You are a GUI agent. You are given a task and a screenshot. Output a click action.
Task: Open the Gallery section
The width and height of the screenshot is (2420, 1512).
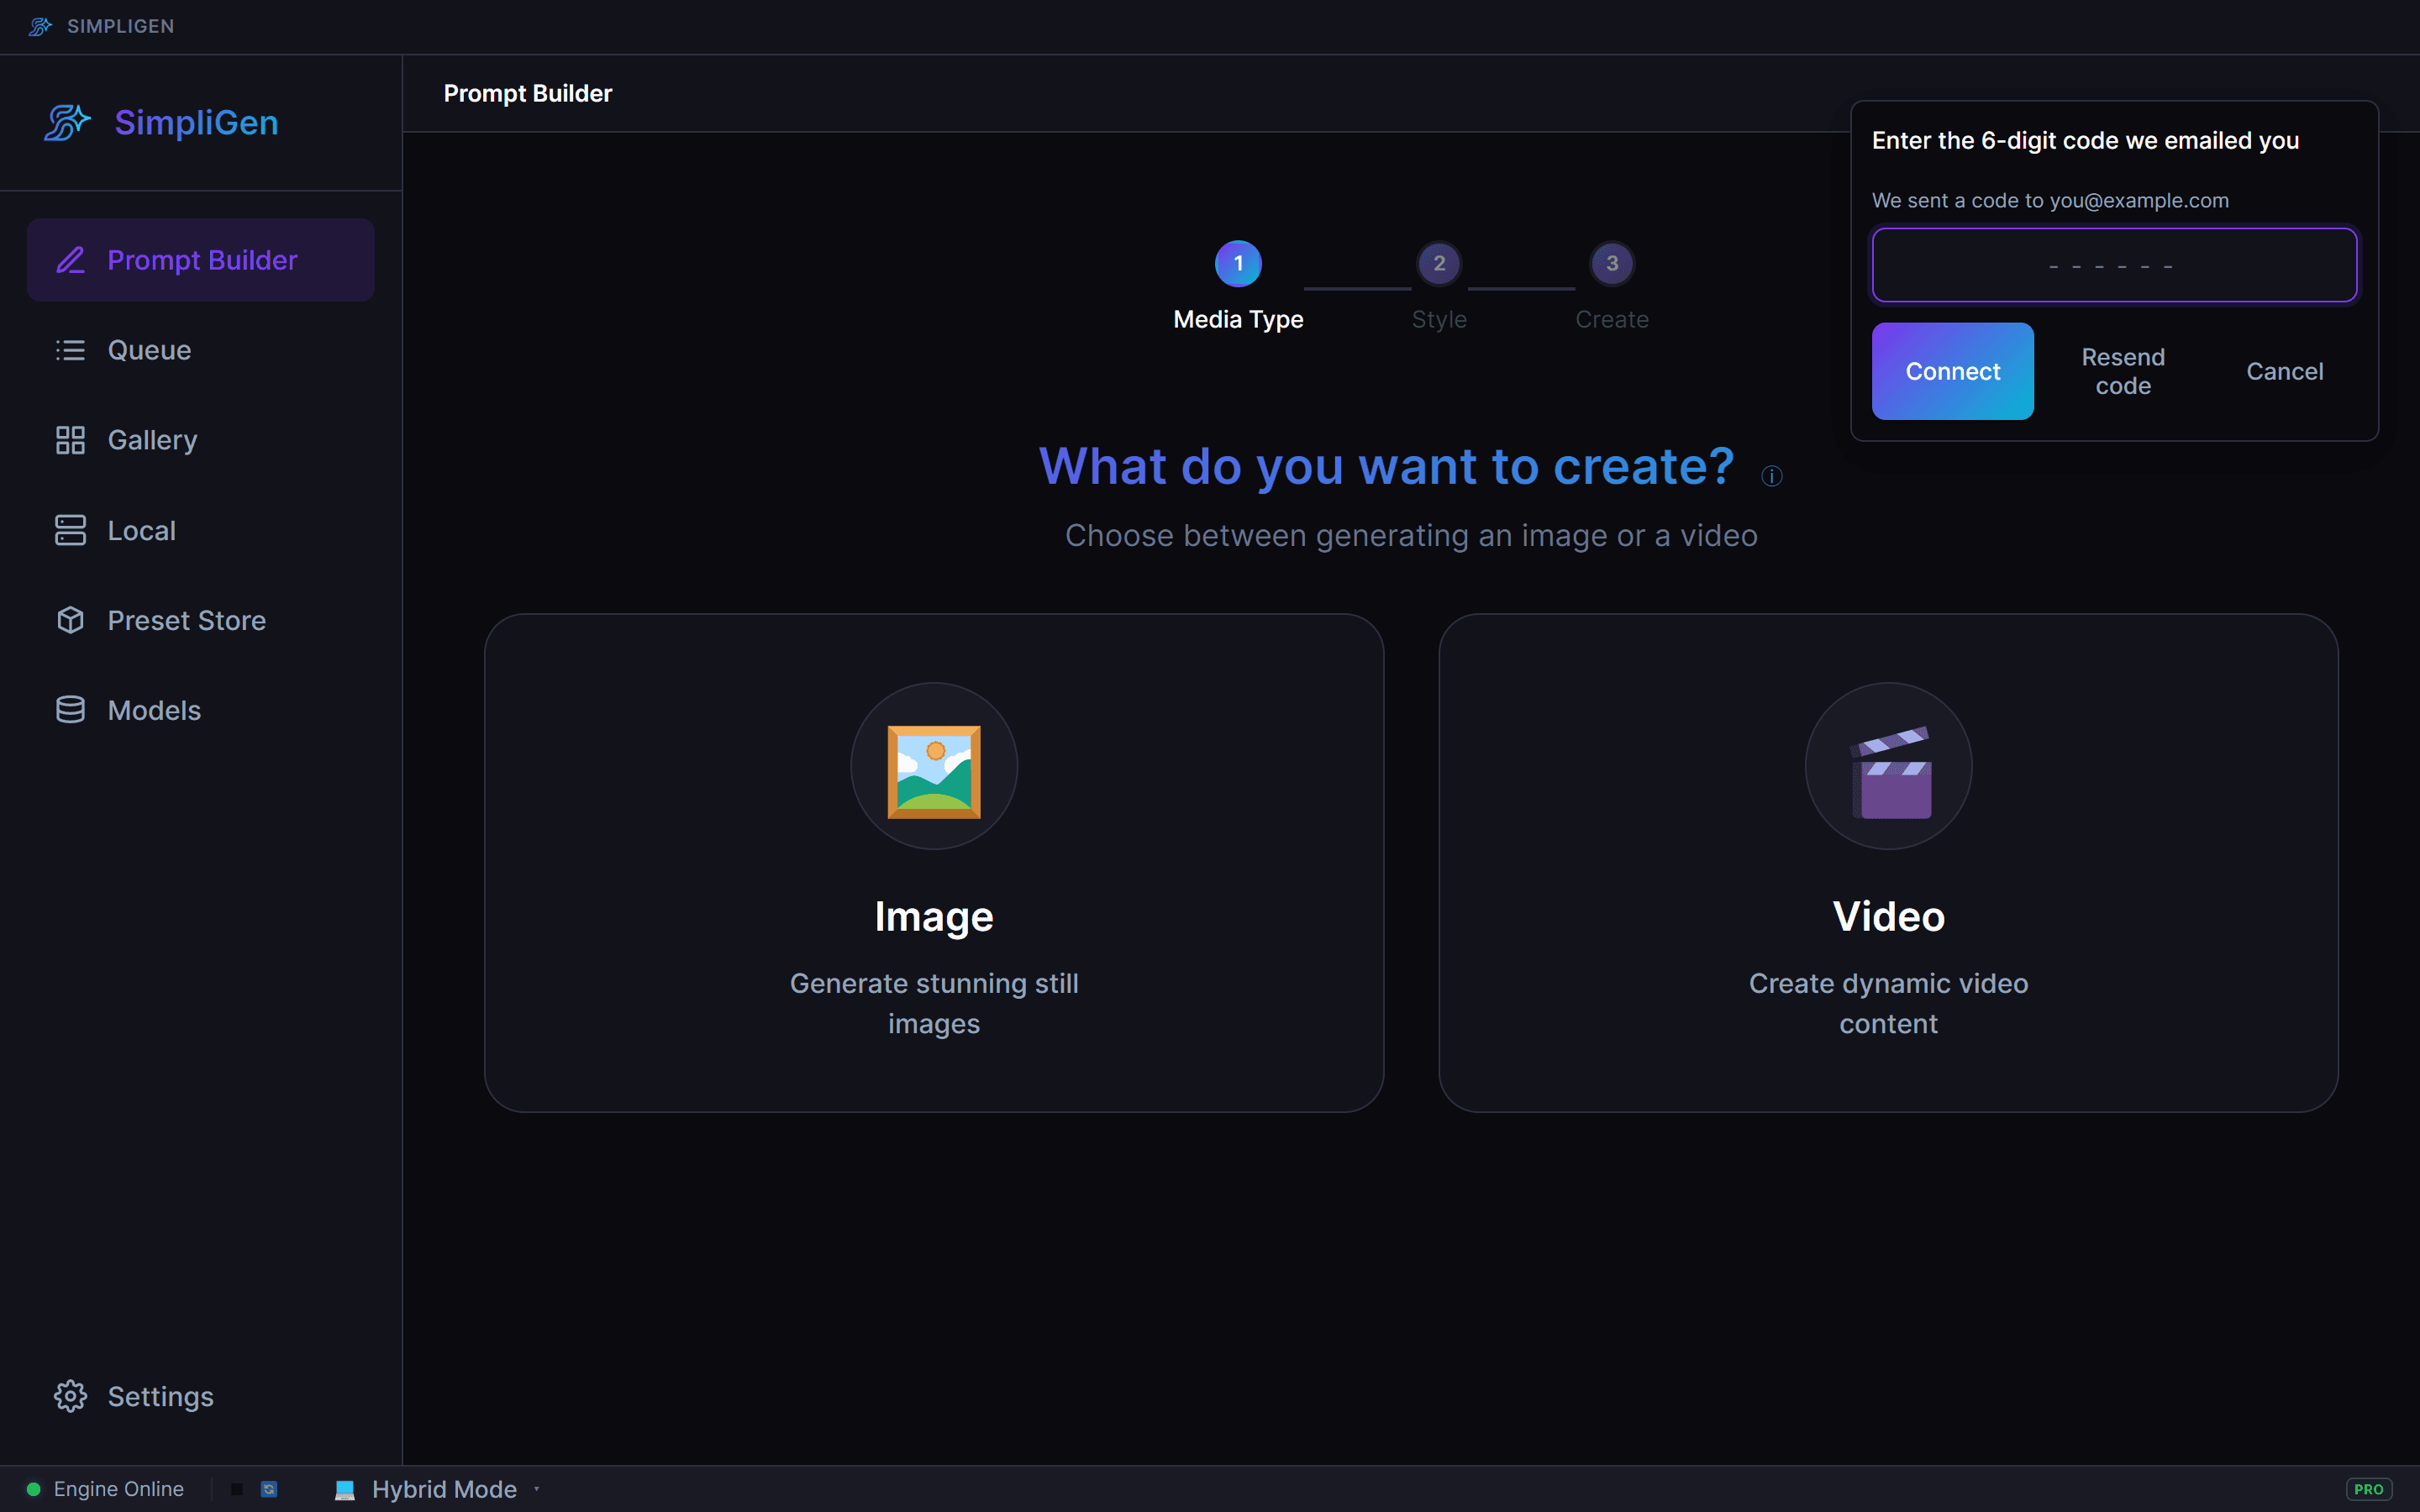[201, 440]
